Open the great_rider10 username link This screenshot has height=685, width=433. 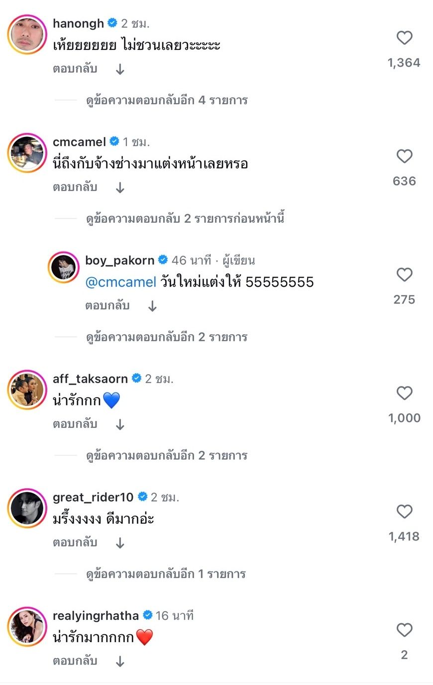click(x=93, y=497)
